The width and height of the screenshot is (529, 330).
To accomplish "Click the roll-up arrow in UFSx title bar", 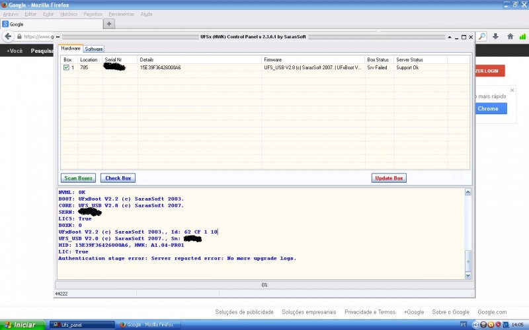I will pyautogui.click(x=450, y=37).
